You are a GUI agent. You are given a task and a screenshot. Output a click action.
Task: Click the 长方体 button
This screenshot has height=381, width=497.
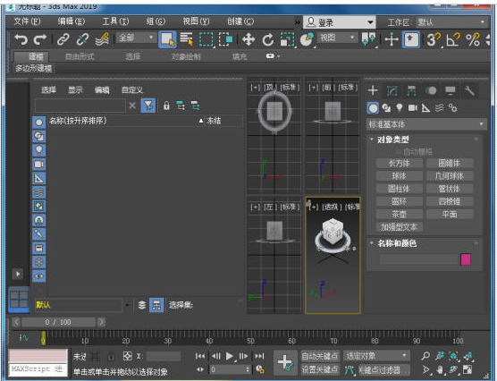pos(399,164)
